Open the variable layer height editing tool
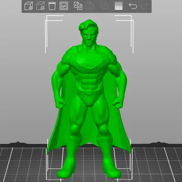 (119, 6)
